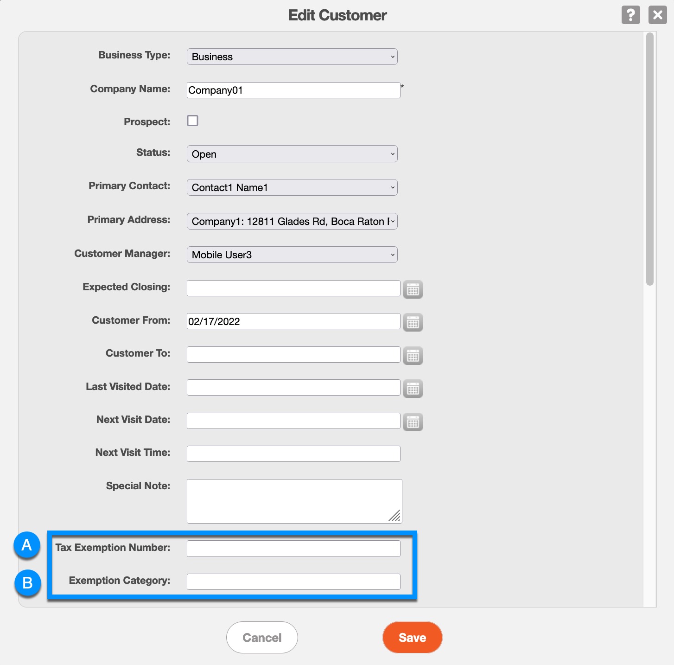The width and height of the screenshot is (674, 665).
Task: Enable the Prospect checkbox
Action: click(x=192, y=121)
